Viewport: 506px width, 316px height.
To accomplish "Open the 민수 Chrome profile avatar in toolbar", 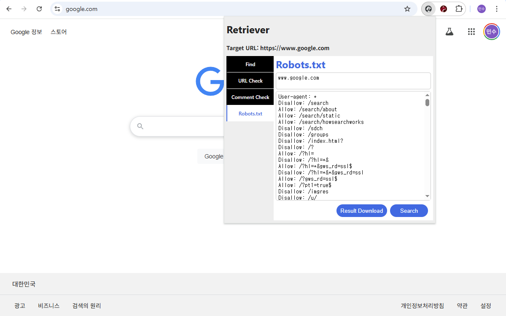I will pos(482,9).
